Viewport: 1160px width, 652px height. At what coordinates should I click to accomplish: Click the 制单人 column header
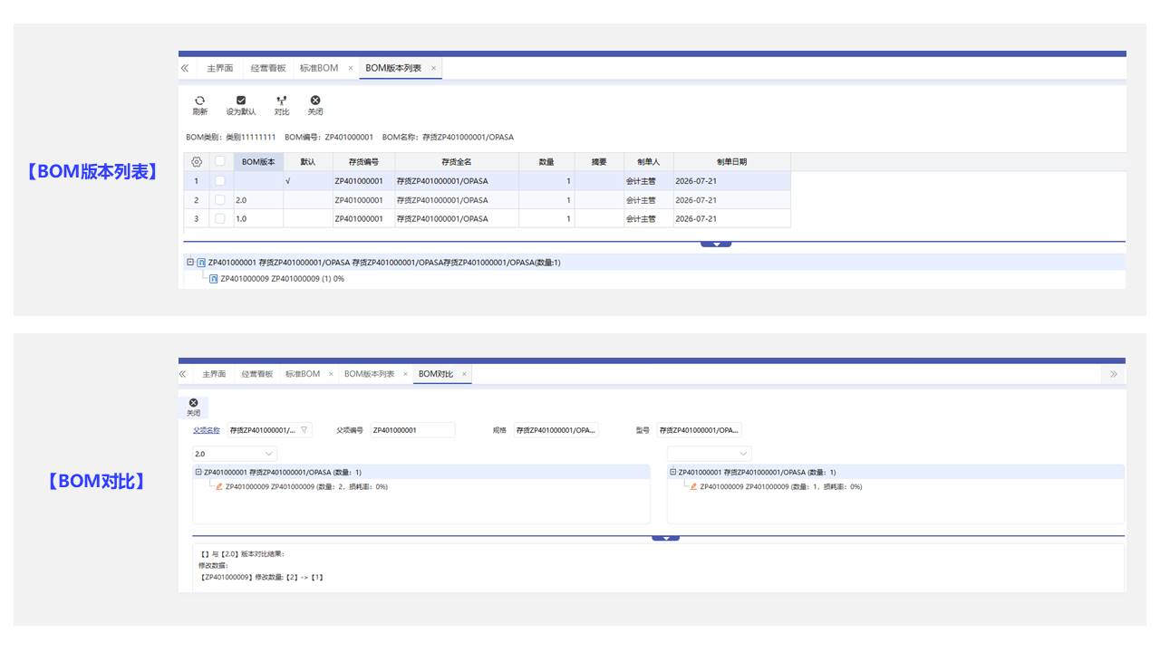[x=649, y=161]
